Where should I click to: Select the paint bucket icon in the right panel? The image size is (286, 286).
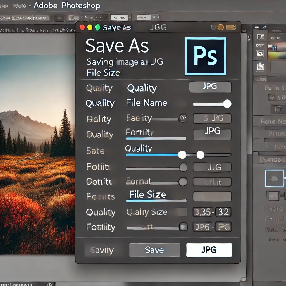pyautogui.click(x=260, y=67)
